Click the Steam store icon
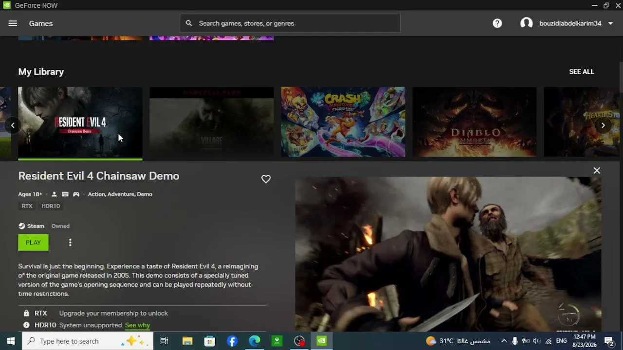The image size is (623, 350). tap(22, 226)
